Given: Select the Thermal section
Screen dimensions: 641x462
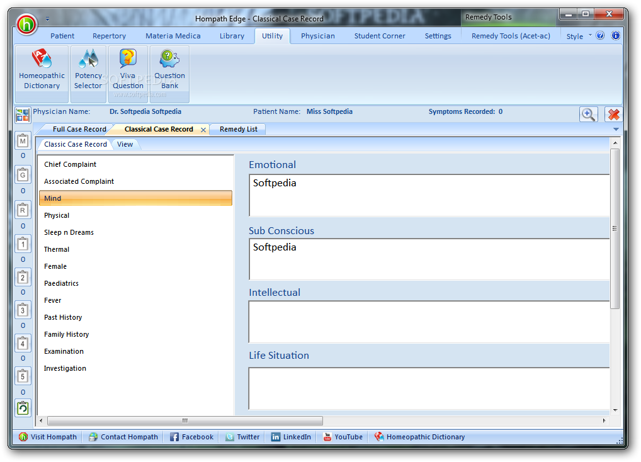Looking at the screenshot, I should [136, 249].
